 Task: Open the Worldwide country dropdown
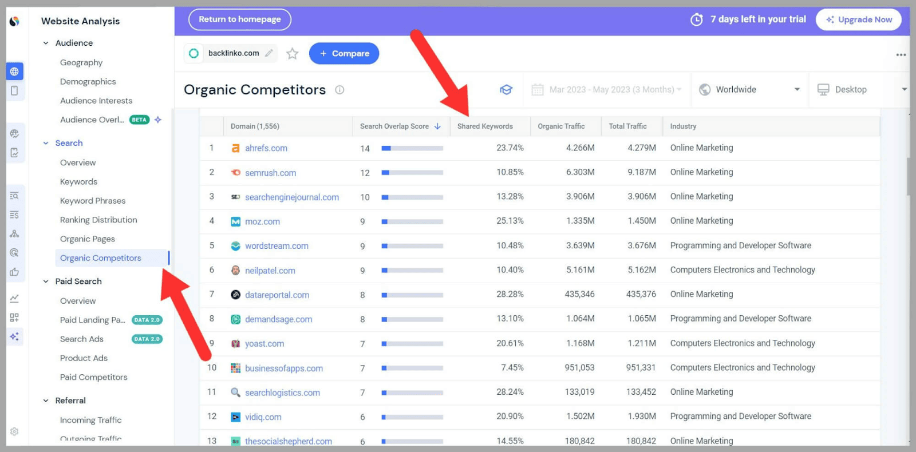click(749, 90)
